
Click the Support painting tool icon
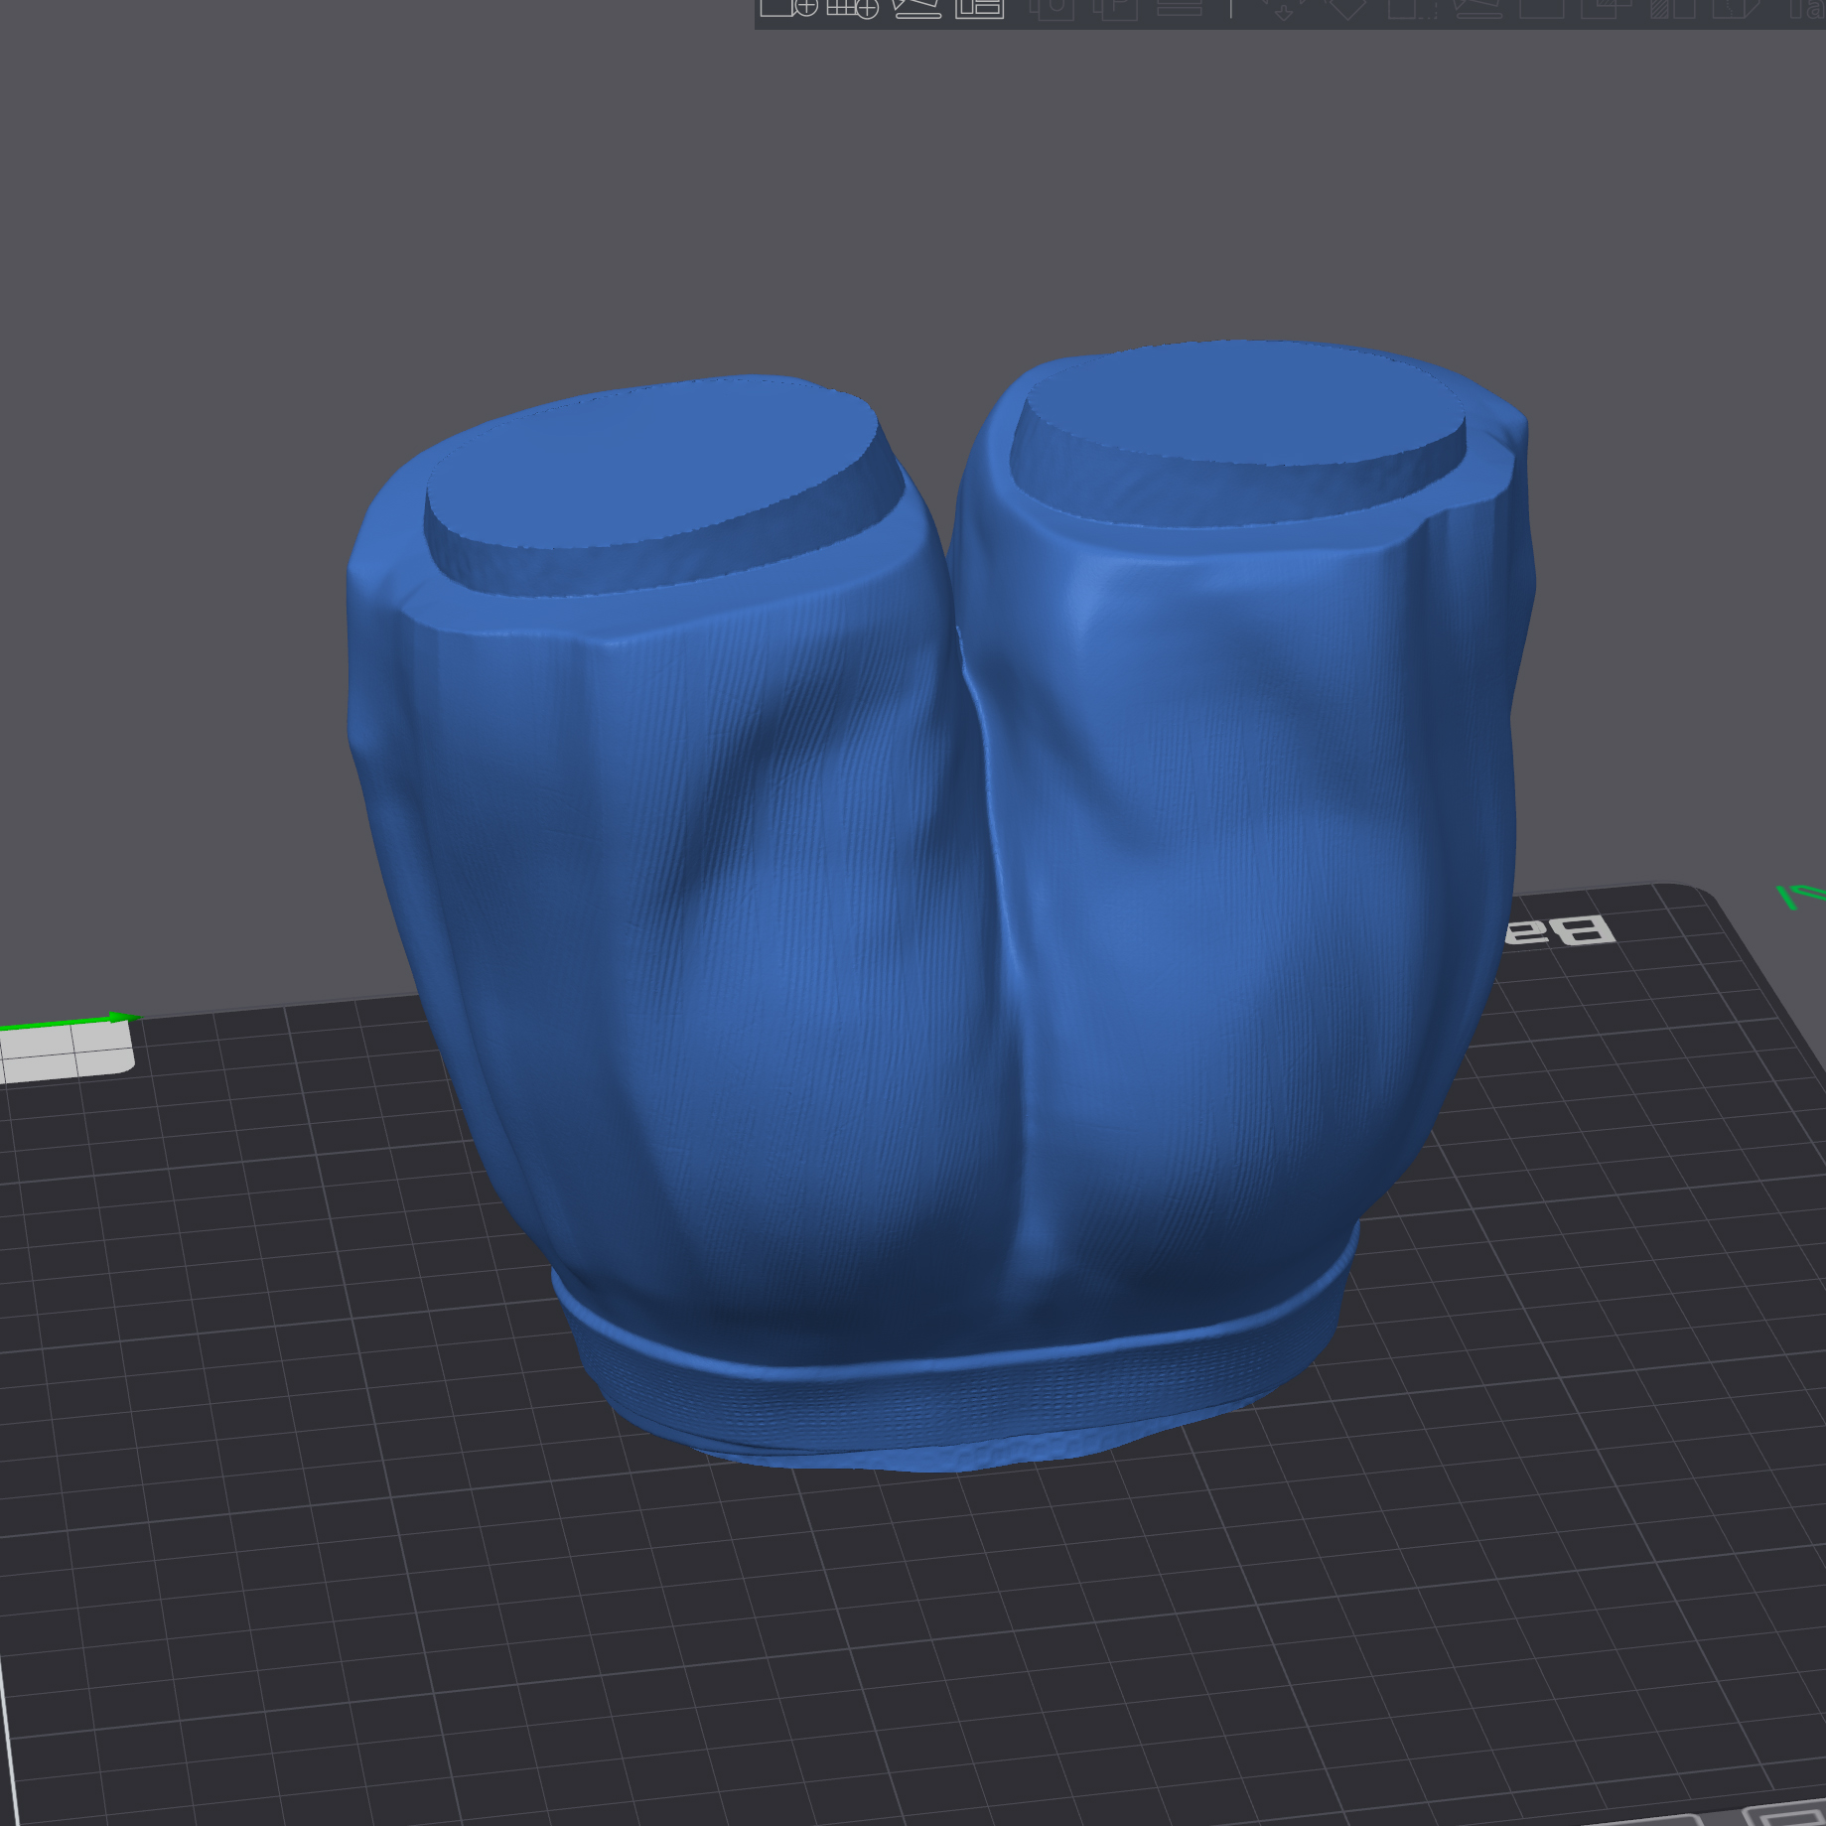point(1670,8)
